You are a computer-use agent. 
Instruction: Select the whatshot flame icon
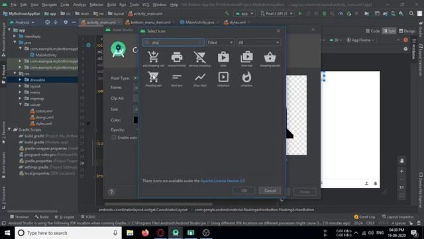246,77
